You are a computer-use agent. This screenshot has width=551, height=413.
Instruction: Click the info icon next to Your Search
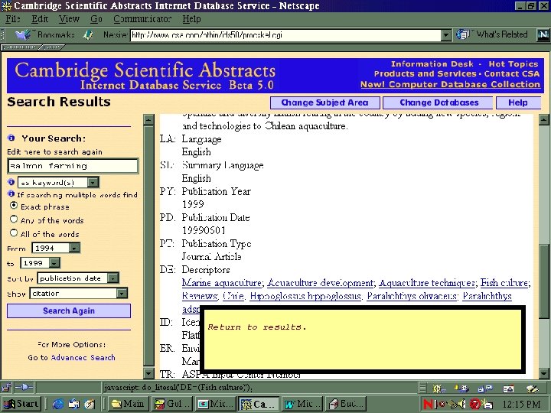point(11,138)
